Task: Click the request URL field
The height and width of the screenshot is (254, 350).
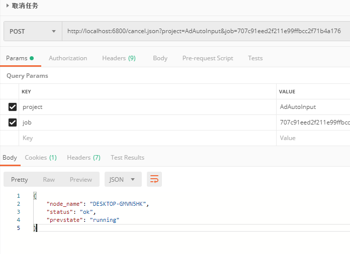Action: (204, 31)
